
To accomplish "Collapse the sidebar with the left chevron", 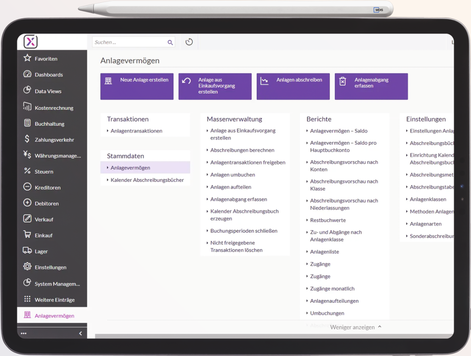I will pyautogui.click(x=80, y=333).
